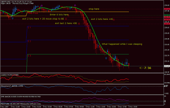
Task: Click the 235.05 price scale value
Action: pos(167,33)
